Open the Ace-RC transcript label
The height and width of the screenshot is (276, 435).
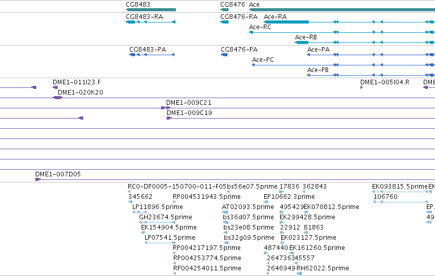click(260, 27)
